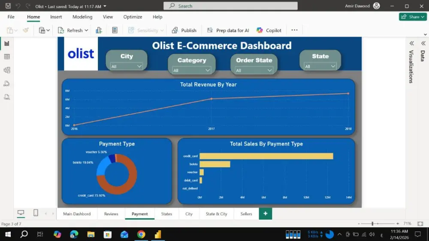Open the Copilot pane
The width and height of the screenshot is (429, 241).
[269, 30]
